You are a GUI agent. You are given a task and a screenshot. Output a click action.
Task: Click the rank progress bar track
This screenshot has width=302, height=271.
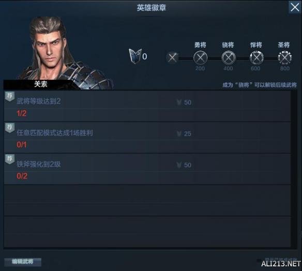(x=229, y=58)
